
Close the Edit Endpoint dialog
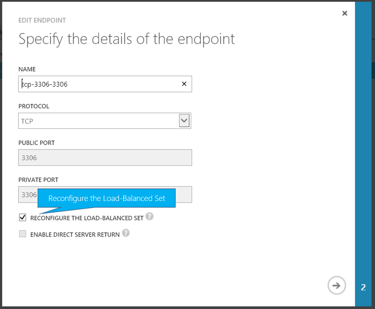click(x=345, y=13)
